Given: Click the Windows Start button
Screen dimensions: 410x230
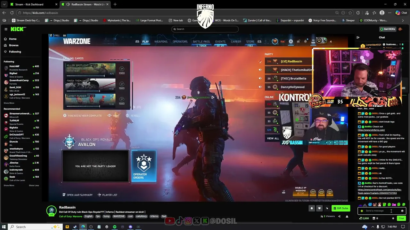Looking at the screenshot, I should (x=4, y=227).
